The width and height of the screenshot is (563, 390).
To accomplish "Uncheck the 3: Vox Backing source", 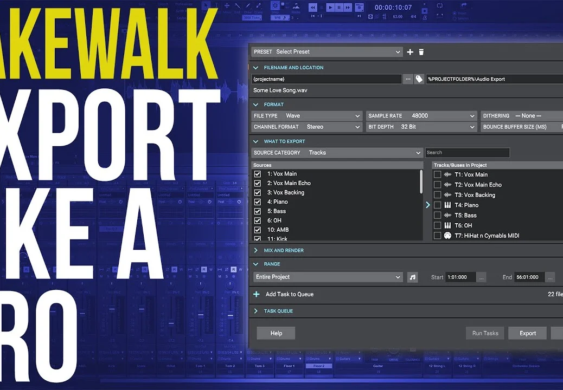I will [x=258, y=192].
